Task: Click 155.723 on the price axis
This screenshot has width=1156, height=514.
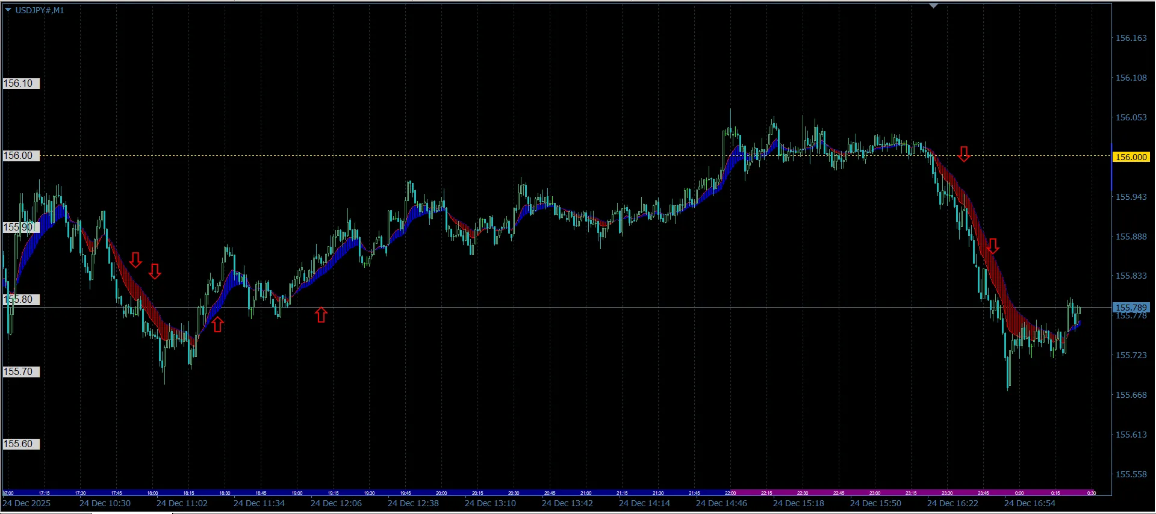Action: pyautogui.click(x=1131, y=355)
